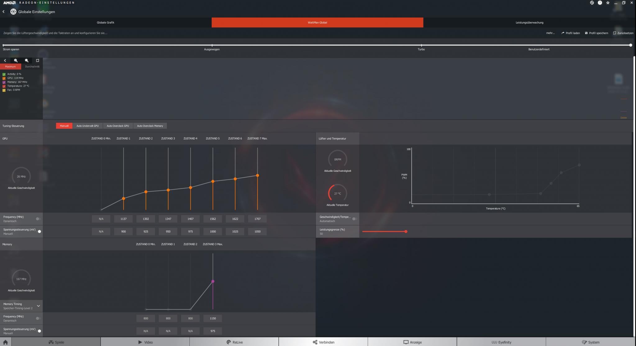The image size is (636, 346).
Task: Select the WattMan Global tab
Action: [x=317, y=22]
